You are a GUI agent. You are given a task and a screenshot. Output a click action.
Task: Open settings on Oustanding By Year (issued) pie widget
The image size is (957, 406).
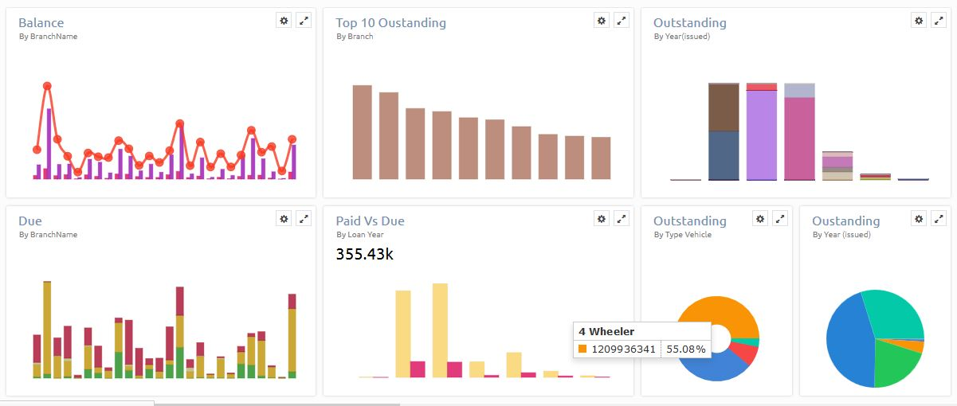coord(919,218)
